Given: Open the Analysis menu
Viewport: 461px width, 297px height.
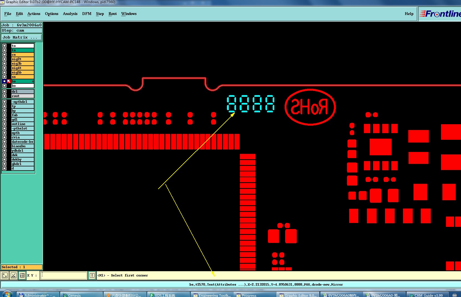Looking at the screenshot, I should pyautogui.click(x=70, y=14).
